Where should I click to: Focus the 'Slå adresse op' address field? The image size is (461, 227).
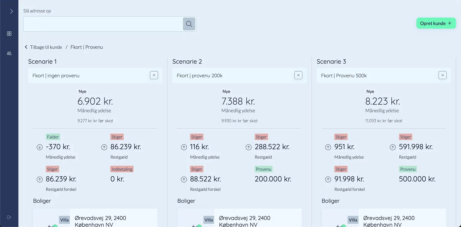103,24
